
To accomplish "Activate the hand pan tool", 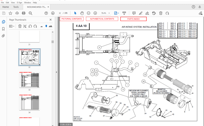I will tap(82, 13).
